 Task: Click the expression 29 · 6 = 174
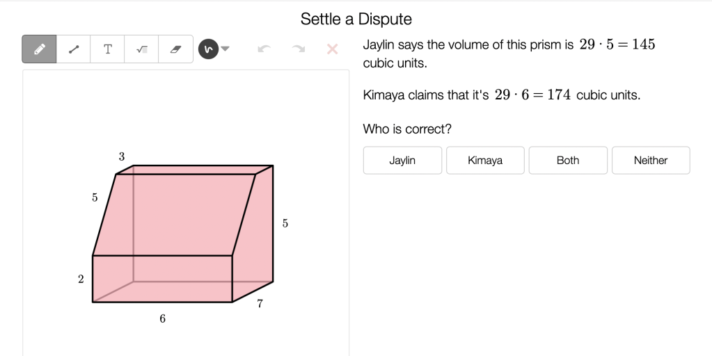tap(533, 95)
